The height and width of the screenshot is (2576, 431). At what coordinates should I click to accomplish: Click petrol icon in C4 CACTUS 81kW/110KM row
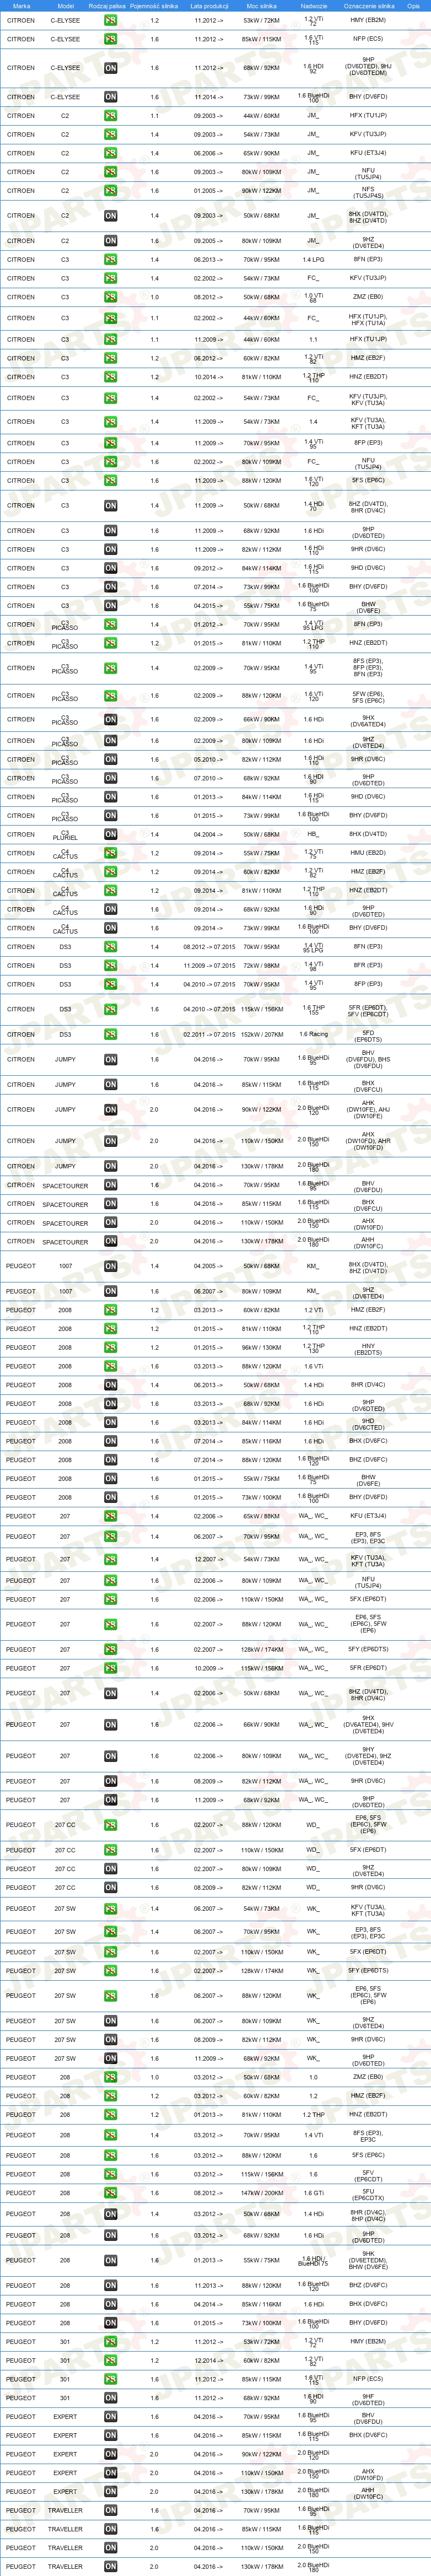tap(110, 891)
